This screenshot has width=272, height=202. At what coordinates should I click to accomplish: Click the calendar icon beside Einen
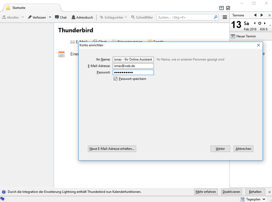point(62,54)
